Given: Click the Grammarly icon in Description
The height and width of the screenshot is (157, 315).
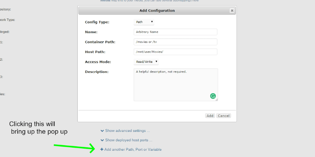Looking at the screenshot, I should (x=213, y=96).
